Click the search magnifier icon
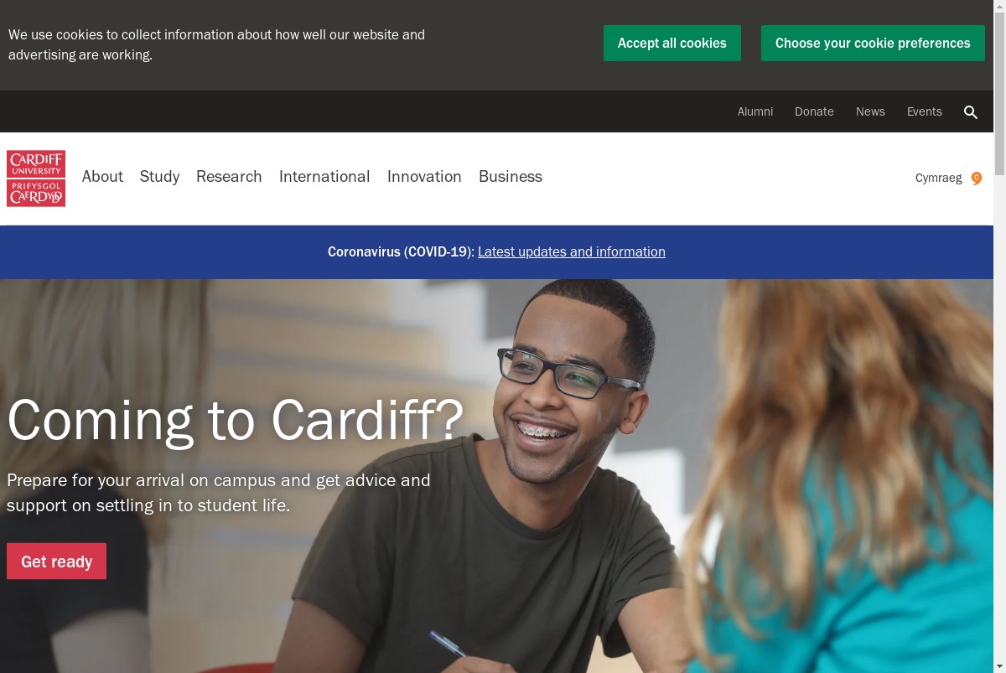Image resolution: width=1006 pixels, height=673 pixels. click(x=971, y=112)
